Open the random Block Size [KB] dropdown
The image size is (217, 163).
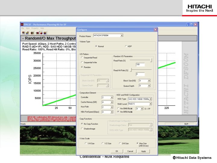pos(149,81)
